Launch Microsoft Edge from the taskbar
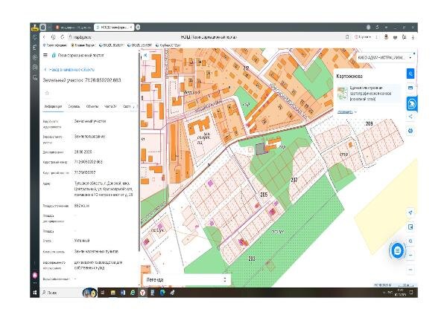The height and width of the screenshot is (315, 447). (x=162, y=292)
